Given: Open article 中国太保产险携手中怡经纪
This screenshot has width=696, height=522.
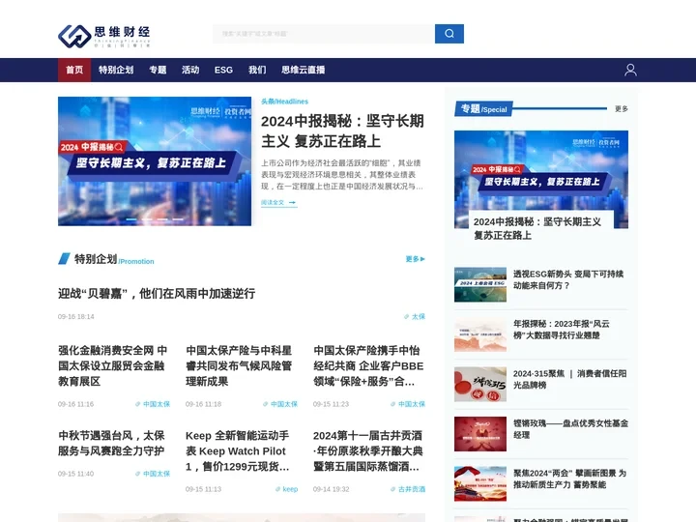Looking at the screenshot, I should (368, 365).
